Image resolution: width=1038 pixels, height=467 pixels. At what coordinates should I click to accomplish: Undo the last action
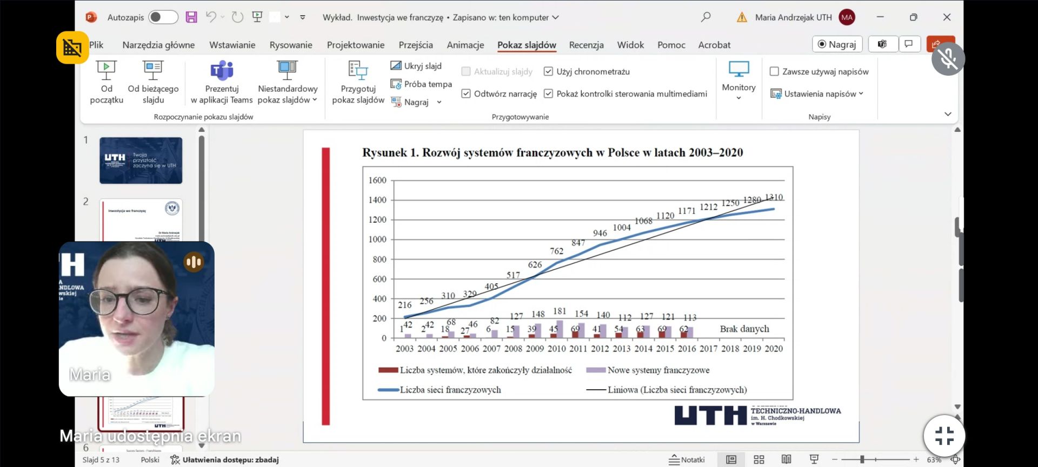211,17
